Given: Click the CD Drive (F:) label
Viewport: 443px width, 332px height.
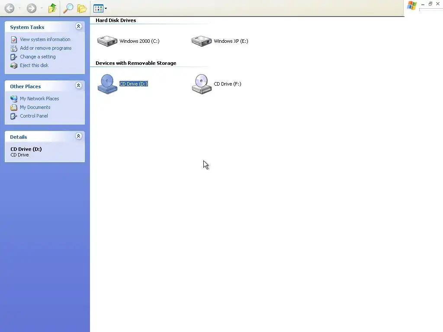Looking at the screenshot, I should (x=228, y=84).
